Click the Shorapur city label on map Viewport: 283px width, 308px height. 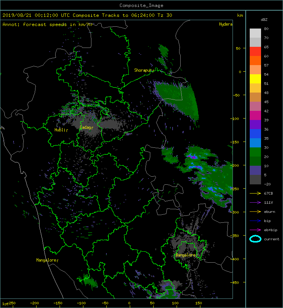[x=143, y=70]
